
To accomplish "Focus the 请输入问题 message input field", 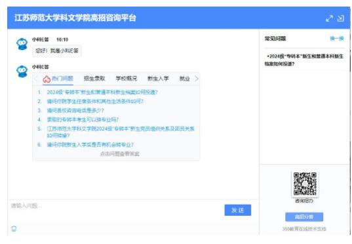I will (115, 210).
